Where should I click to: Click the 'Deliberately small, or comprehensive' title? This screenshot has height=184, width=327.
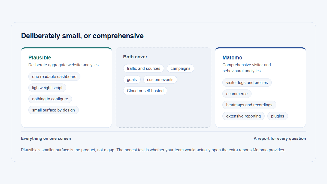pos(82,36)
